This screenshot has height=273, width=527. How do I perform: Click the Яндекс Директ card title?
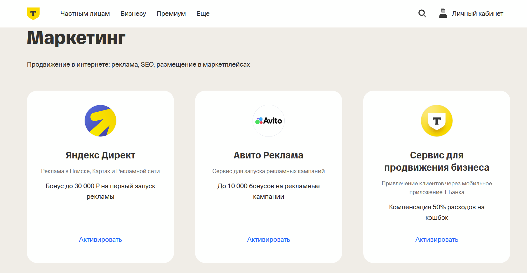tap(100, 155)
